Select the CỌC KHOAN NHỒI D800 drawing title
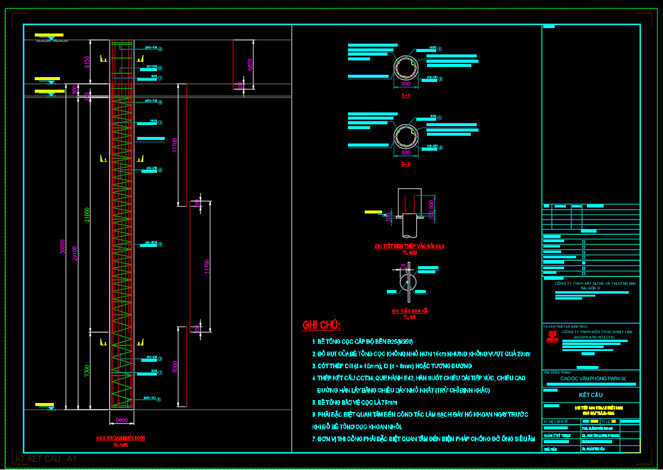This screenshot has width=663, height=470. [120, 438]
